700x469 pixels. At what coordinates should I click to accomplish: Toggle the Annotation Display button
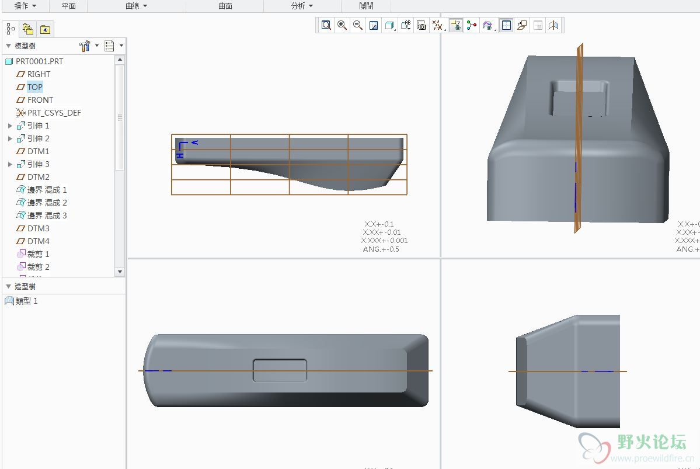pos(456,26)
